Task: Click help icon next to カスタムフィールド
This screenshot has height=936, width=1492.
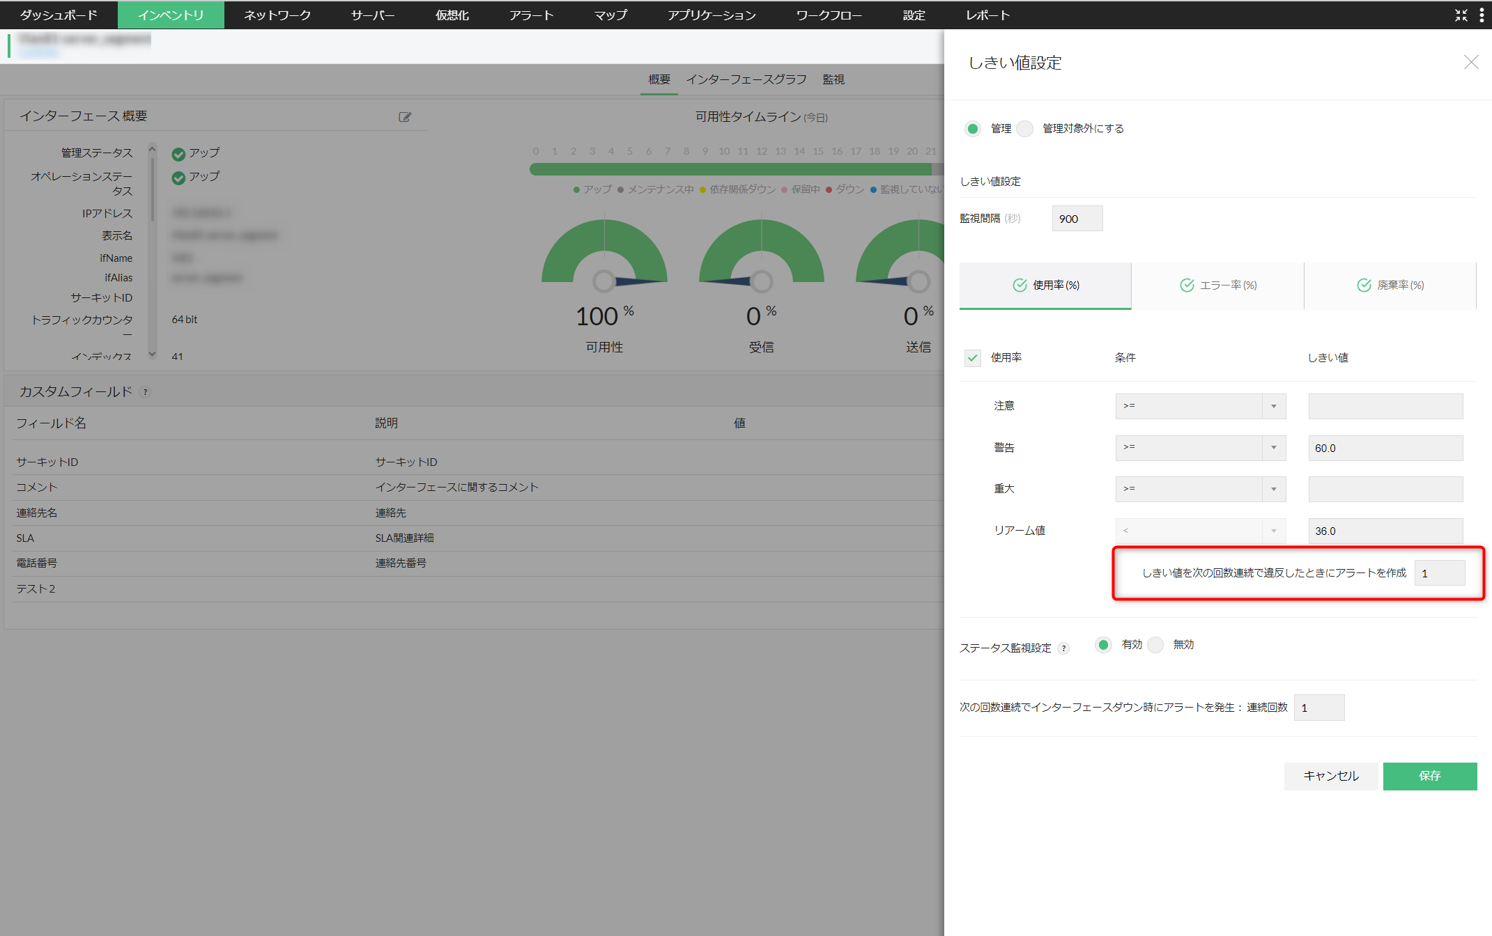Action: click(146, 392)
